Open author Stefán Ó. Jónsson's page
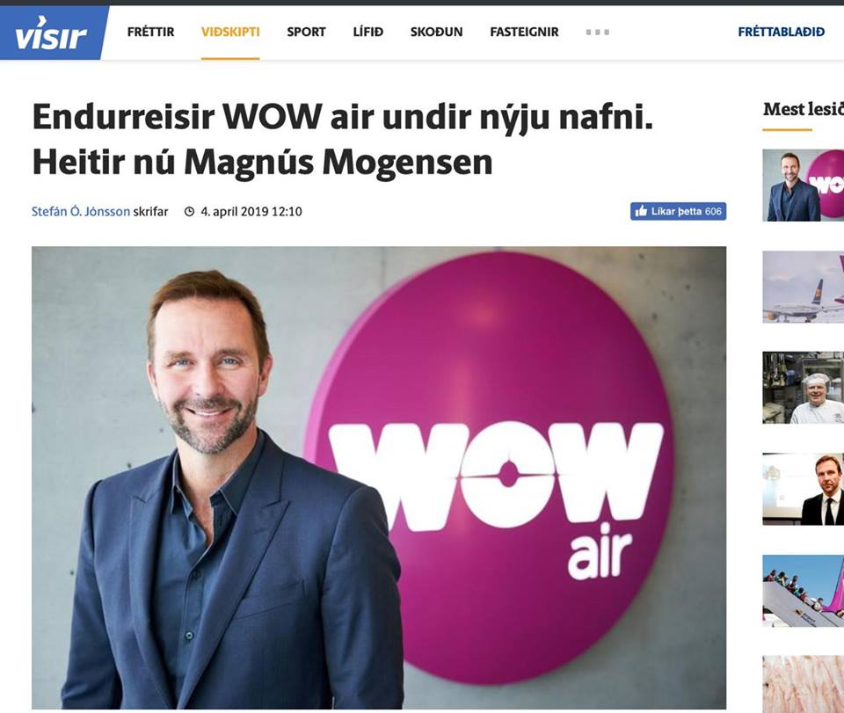 pos(81,212)
